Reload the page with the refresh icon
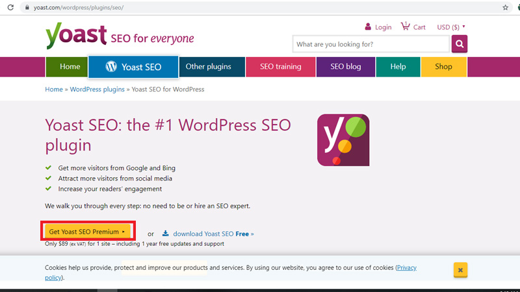 [10, 7]
